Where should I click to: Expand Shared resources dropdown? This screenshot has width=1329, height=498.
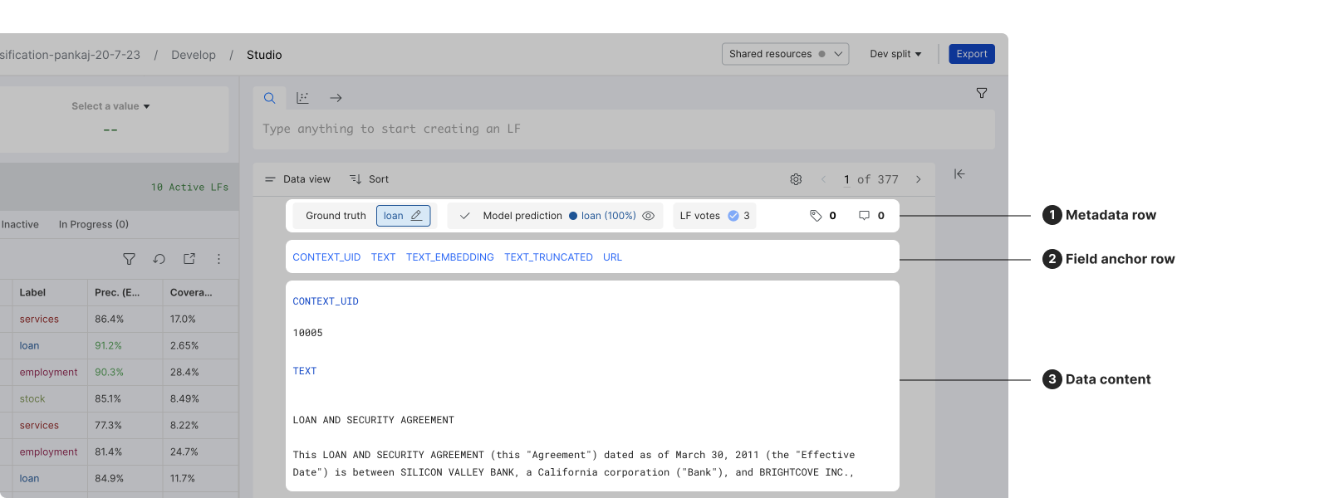(x=785, y=54)
